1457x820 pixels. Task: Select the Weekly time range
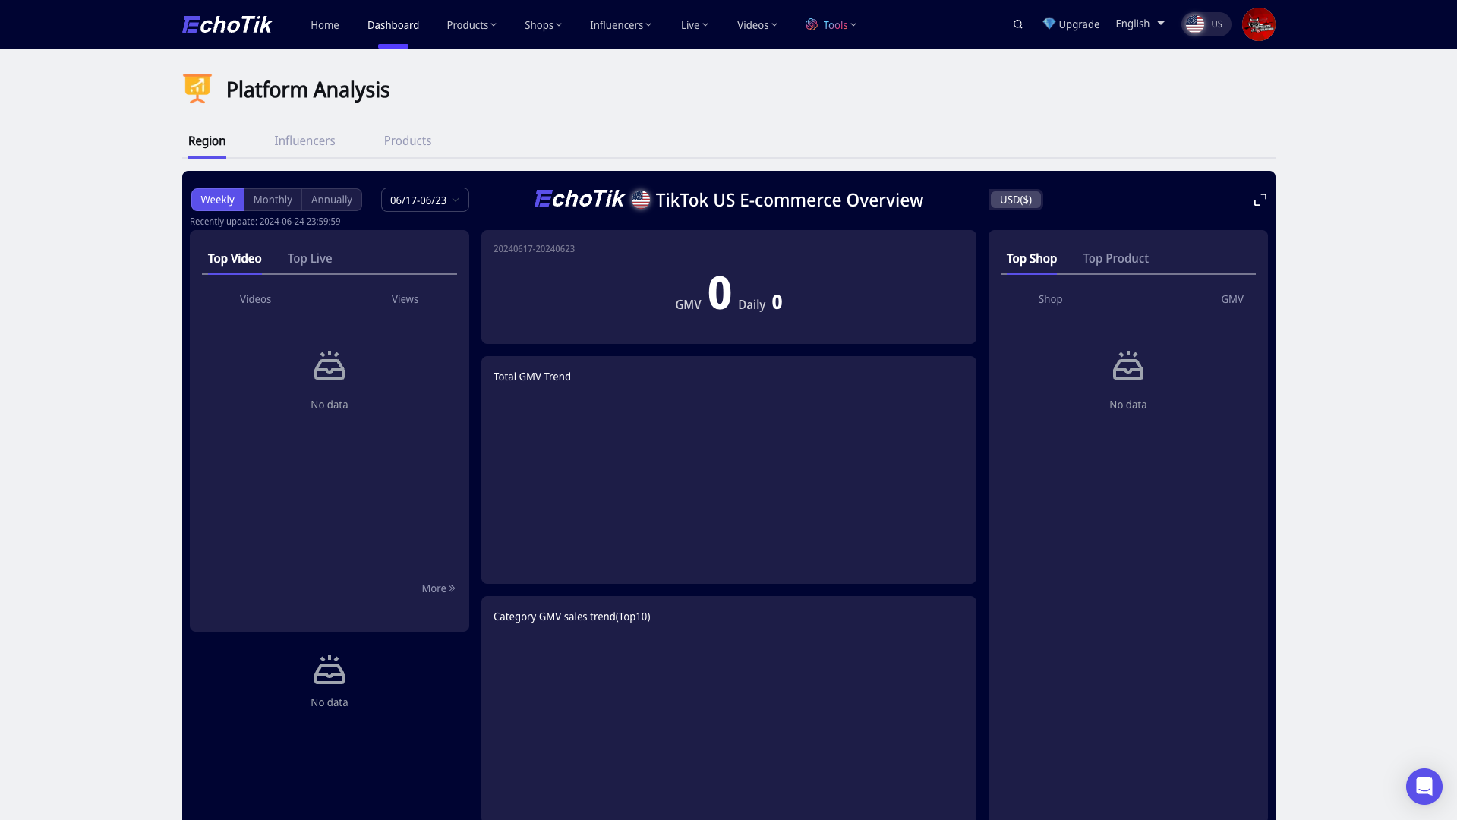coord(217,200)
